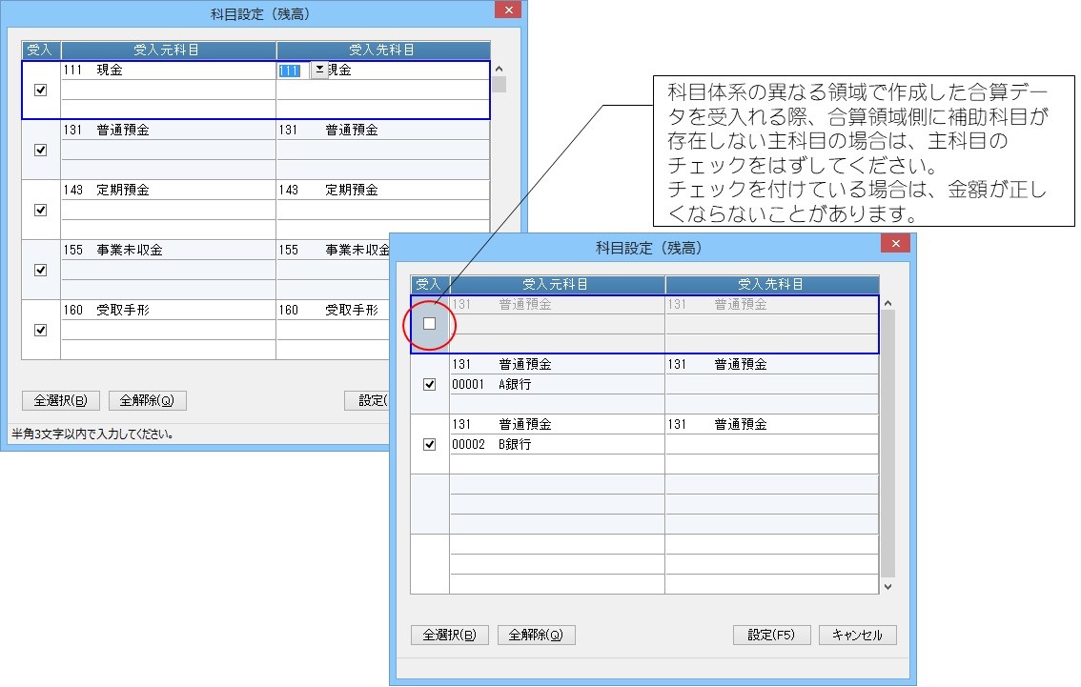Image resolution: width=1081 pixels, height=687 pixels.
Task: Click the キャンセル button
Action: pos(858,635)
